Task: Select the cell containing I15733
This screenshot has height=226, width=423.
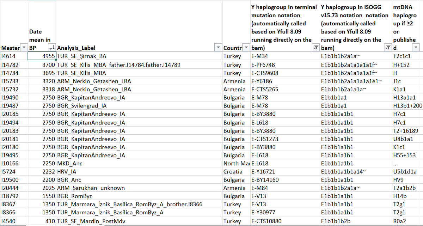Action: (x=14, y=81)
